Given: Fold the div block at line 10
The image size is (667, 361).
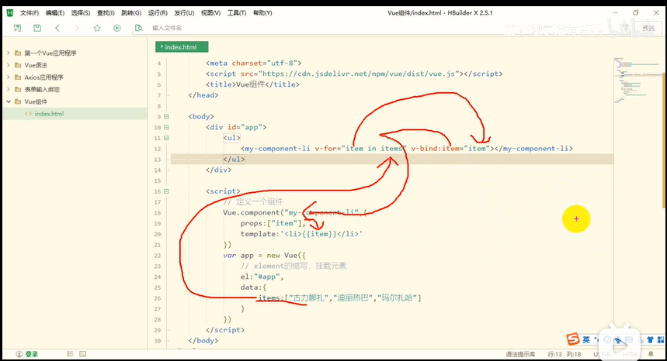Looking at the screenshot, I should tap(166, 127).
